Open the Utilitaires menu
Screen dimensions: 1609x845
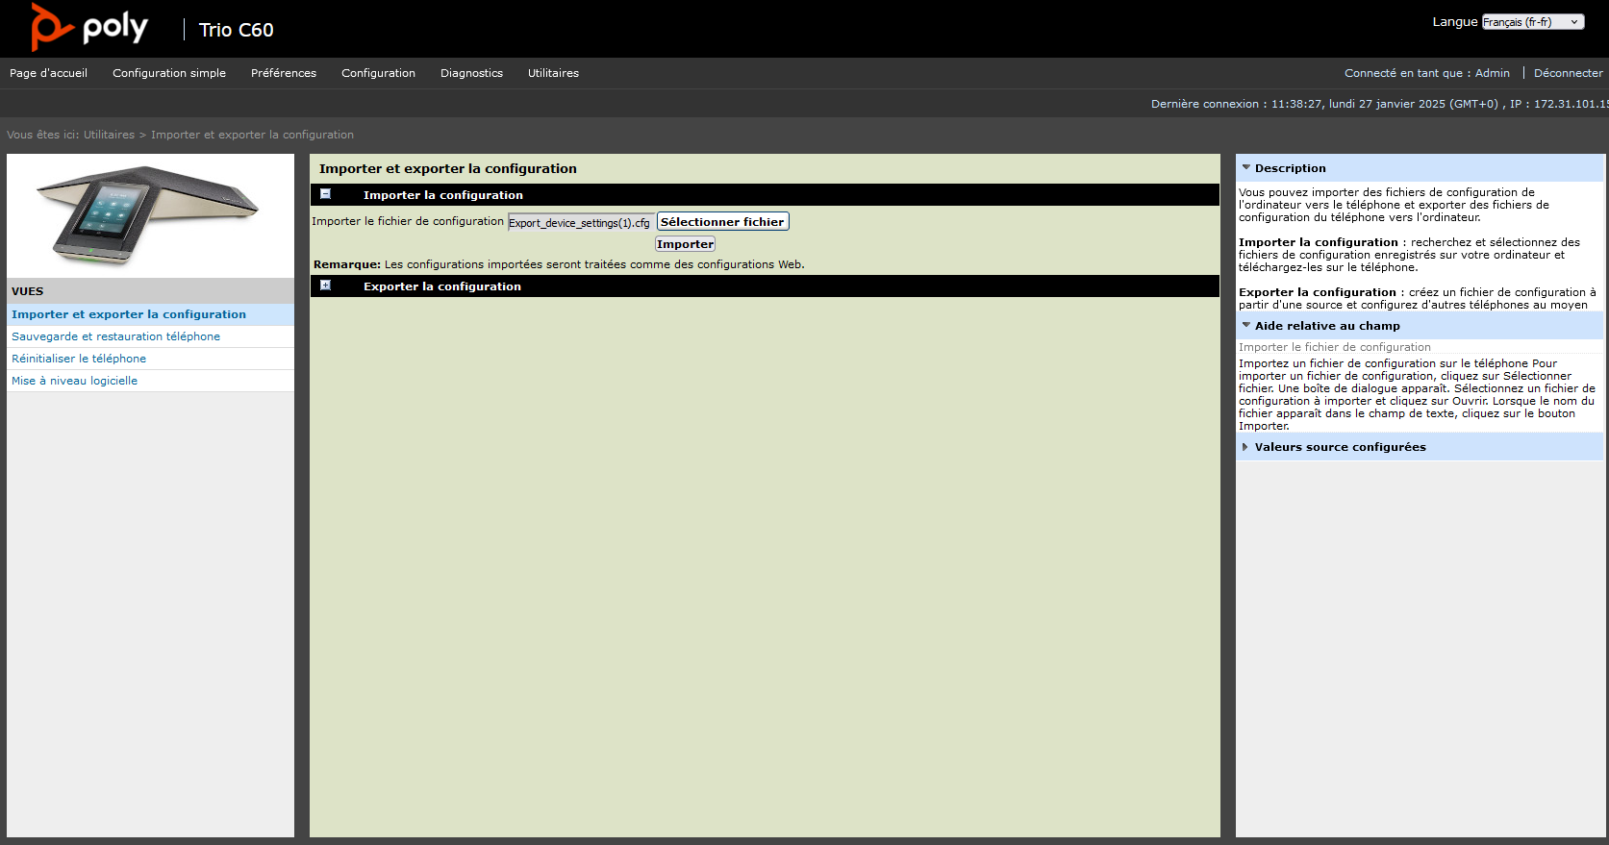tap(553, 73)
